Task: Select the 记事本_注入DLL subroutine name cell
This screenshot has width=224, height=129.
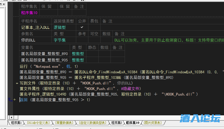Action: 35,27
